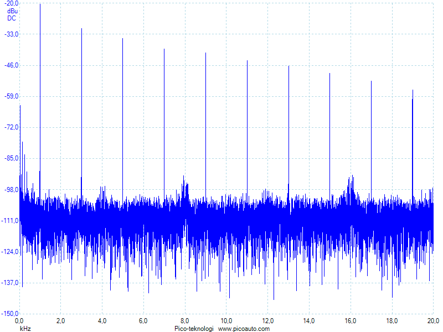Click the -59,0 axis value
The image size is (443, 332).
pos(11,96)
